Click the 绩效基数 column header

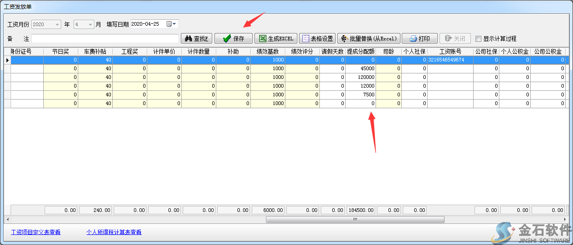pos(267,51)
